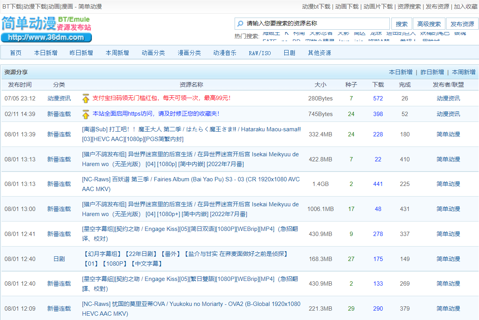
Task: Go to the 首页 tab
Action: click(16, 53)
